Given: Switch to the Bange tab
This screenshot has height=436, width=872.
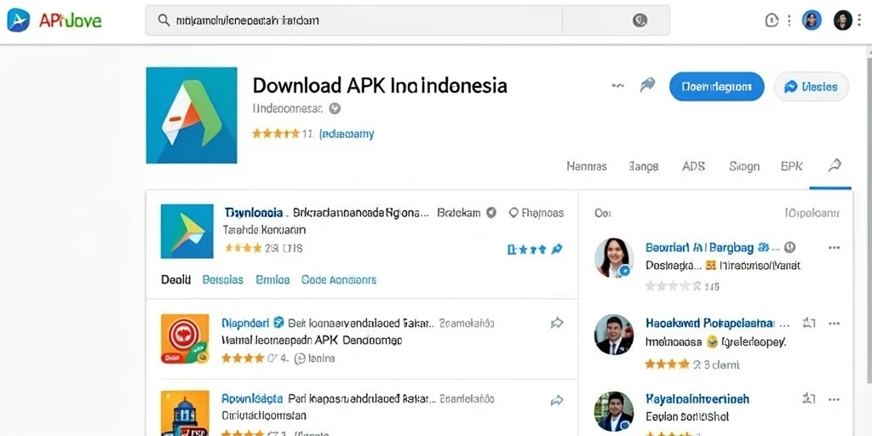Looking at the screenshot, I should (644, 166).
